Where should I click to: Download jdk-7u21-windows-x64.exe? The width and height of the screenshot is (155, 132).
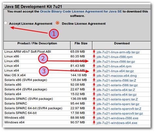(x=117, y=123)
